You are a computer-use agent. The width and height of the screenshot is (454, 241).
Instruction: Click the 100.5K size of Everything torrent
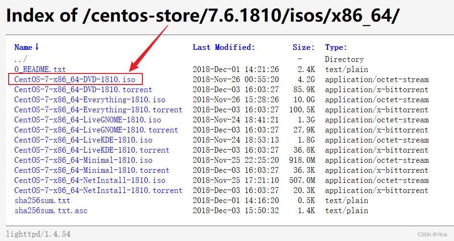pyautogui.click(x=302, y=110)
